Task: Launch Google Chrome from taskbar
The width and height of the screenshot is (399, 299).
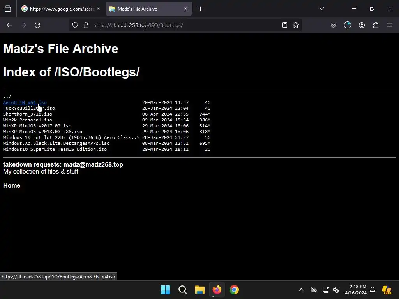Action: 234,290
